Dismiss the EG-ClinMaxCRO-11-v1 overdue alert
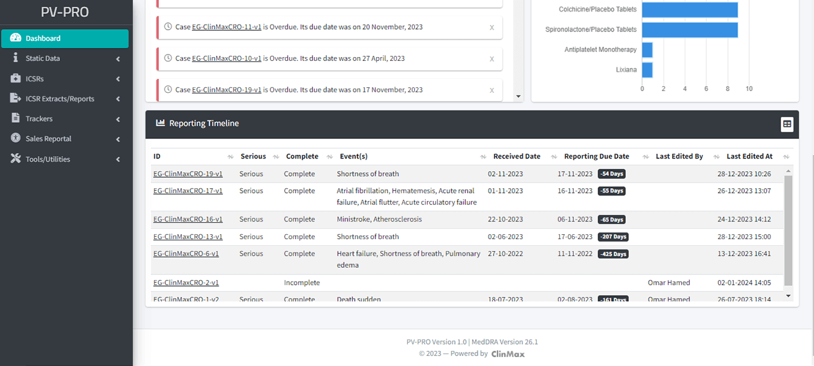This screenshot has height=366, width=814. coord(492,27)
